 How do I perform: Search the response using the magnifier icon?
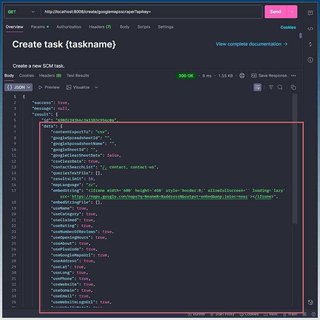280,87
